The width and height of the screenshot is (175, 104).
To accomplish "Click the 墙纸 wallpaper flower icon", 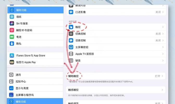I will pyautogui.click(x=12, y=17).
